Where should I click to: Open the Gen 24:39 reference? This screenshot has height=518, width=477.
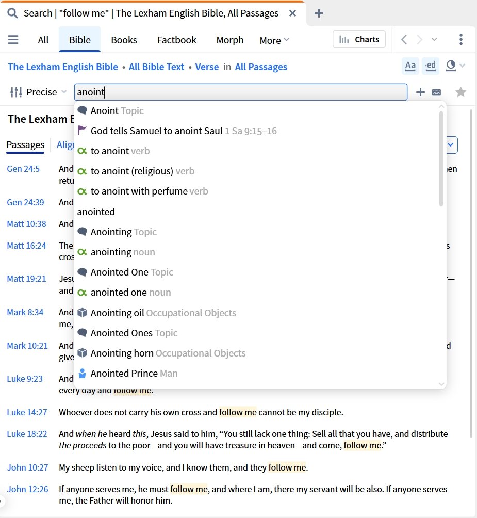click(25, 202)
